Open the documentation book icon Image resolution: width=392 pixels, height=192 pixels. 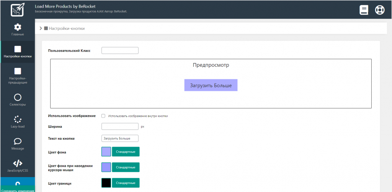tap(364, 10)
